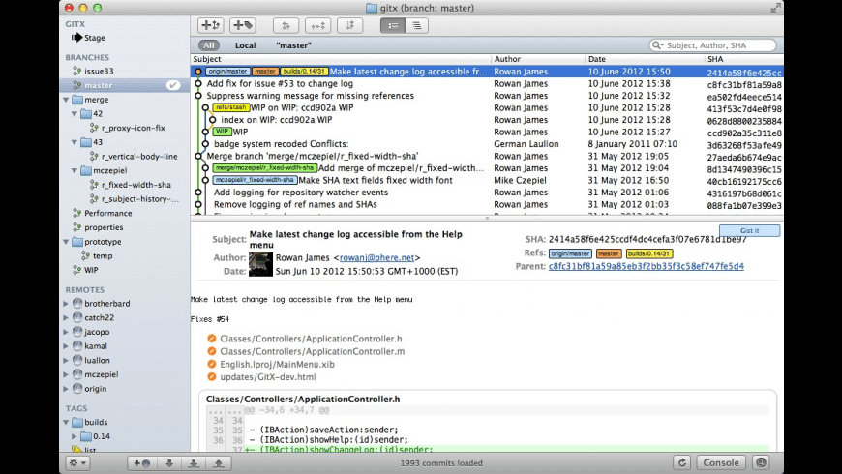Switch to detailed list view mode
The height and width of the screenshot is (474, 842).
click(393, 25)
